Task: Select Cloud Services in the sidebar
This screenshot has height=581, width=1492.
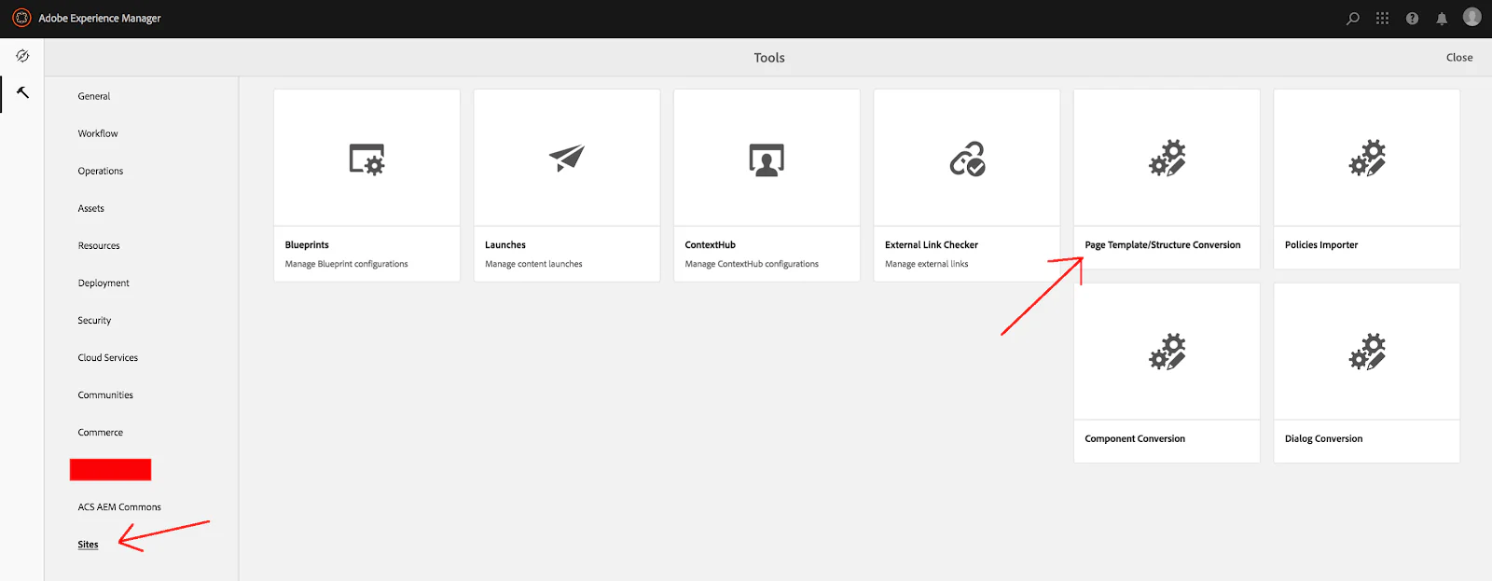Action: (108, 357)
